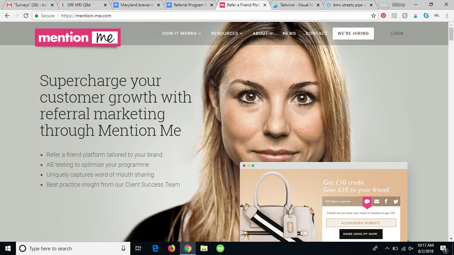This screenshot has width=454, height=255.
Task: Click the taskbar clock showing 10:17 AM
Action: (425, 248)
